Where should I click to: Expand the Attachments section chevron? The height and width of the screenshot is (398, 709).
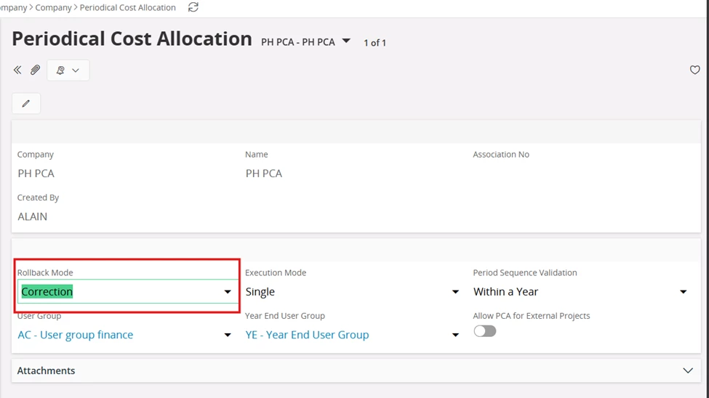coord(688,371)
